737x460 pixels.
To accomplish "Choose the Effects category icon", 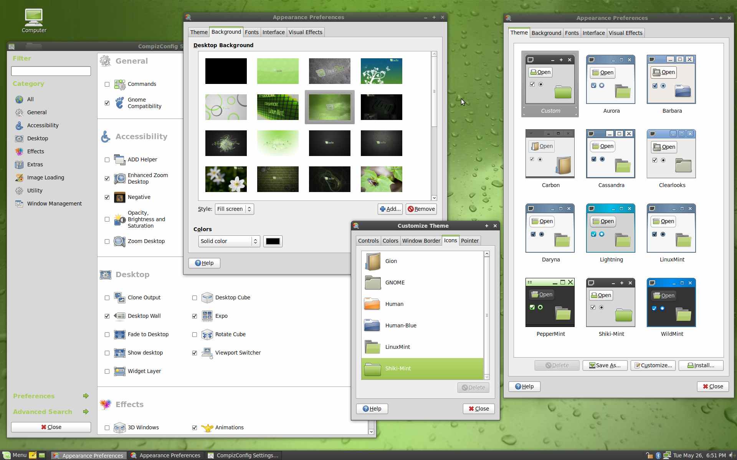I will point(19,151).
